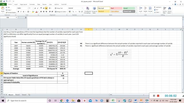
Task: Toggle center horizontal alignment
Action: [x=44, y=11]
